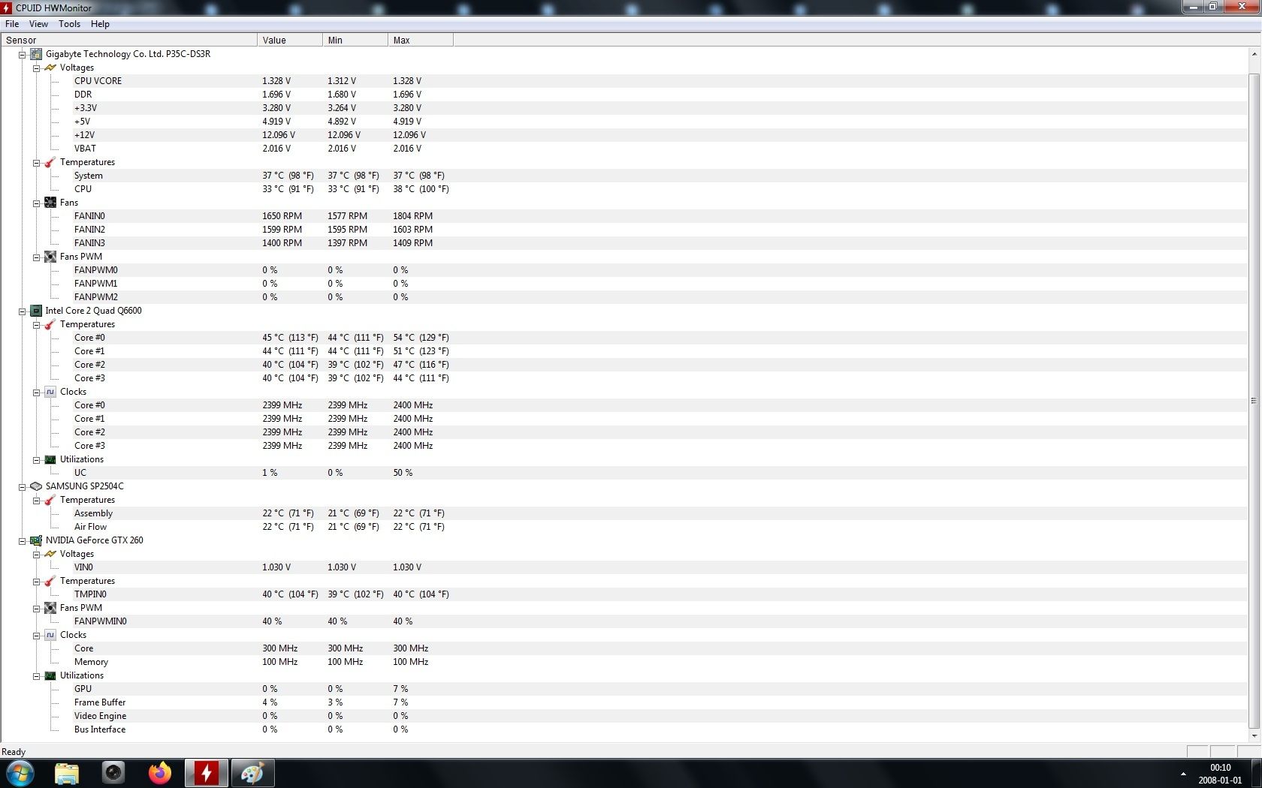The image size is (1262, 788).
Task: Click the Max column header
Action: tap(421, 41)
